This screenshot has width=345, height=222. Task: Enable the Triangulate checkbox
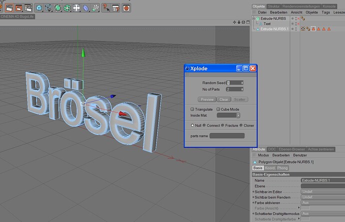[x=192, y=109]
